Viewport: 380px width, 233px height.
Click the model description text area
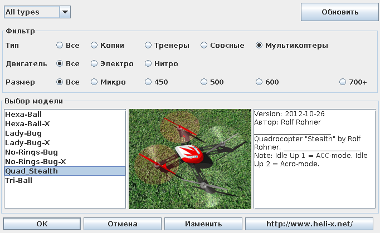click(314, 158)
